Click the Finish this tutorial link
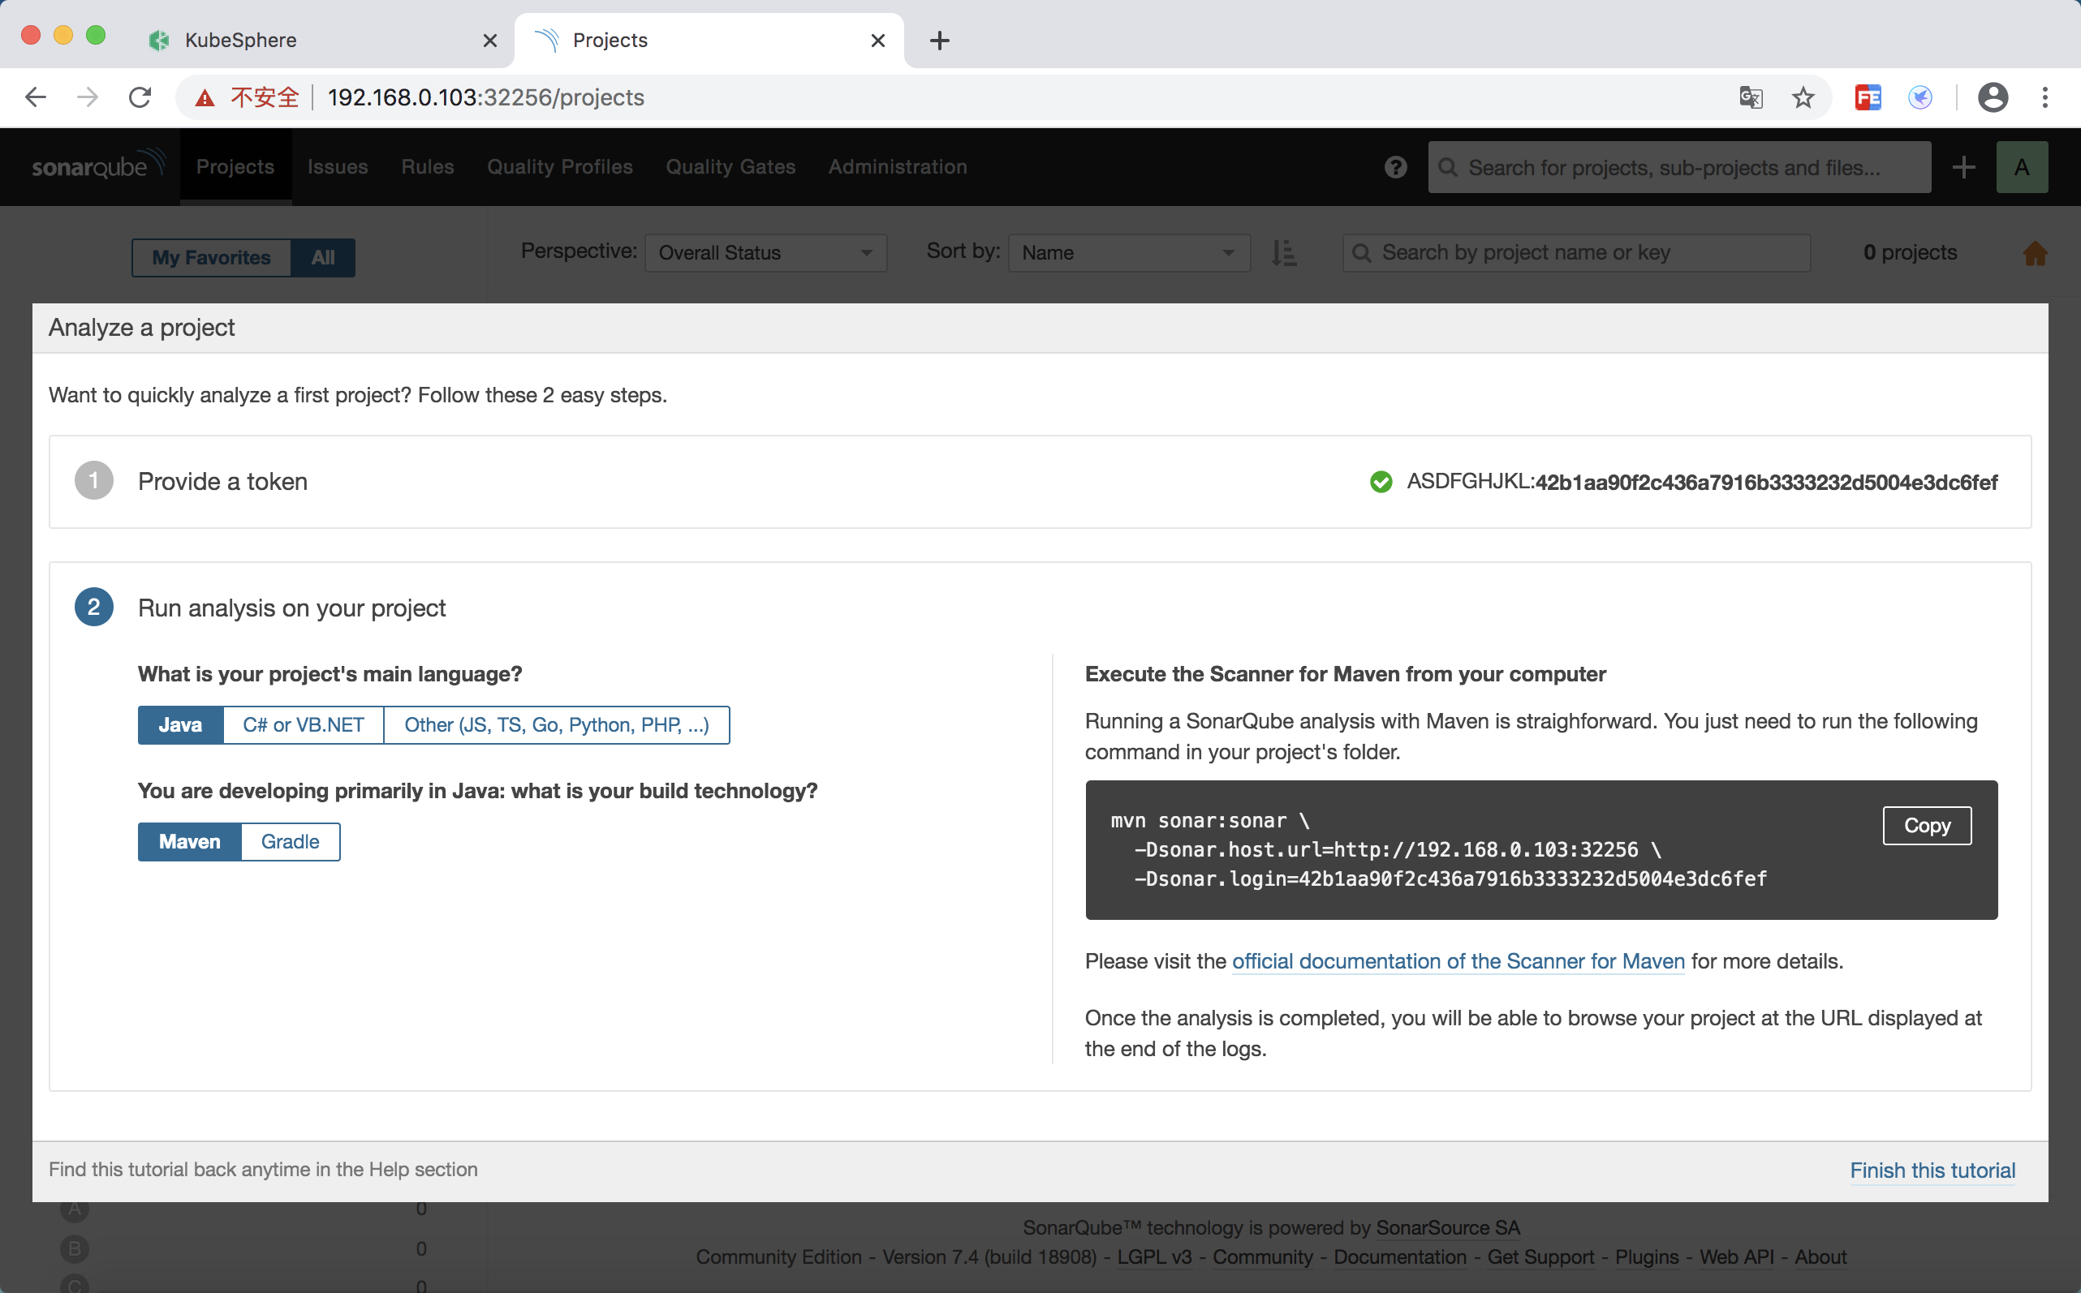Image resolution: width=2081 pixels, height=1293 pixels. point(1932,1170)
